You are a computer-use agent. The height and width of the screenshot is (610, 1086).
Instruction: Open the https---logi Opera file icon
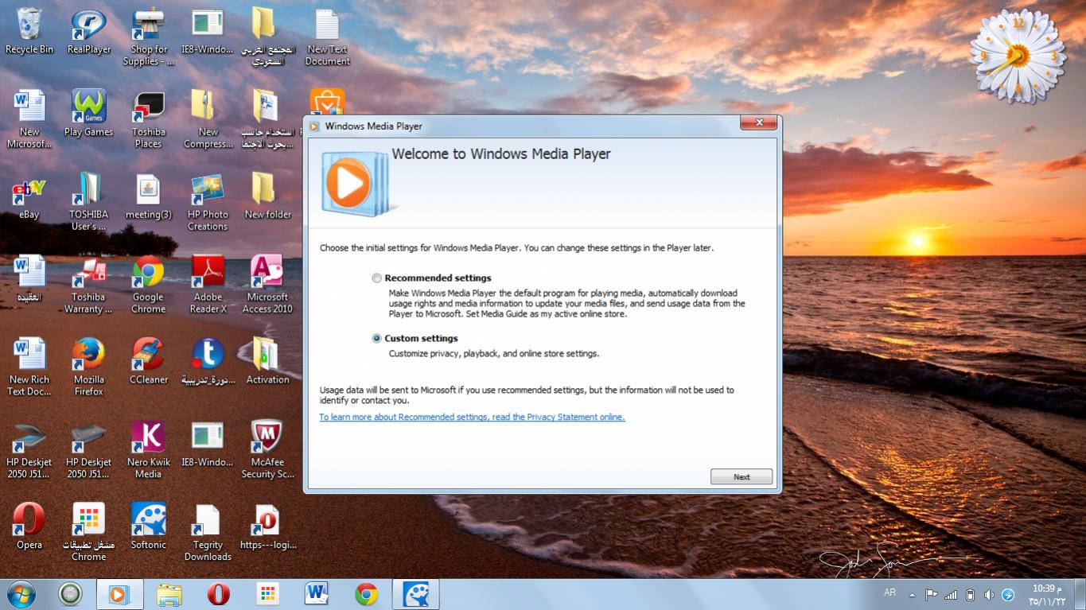point(267,526)
